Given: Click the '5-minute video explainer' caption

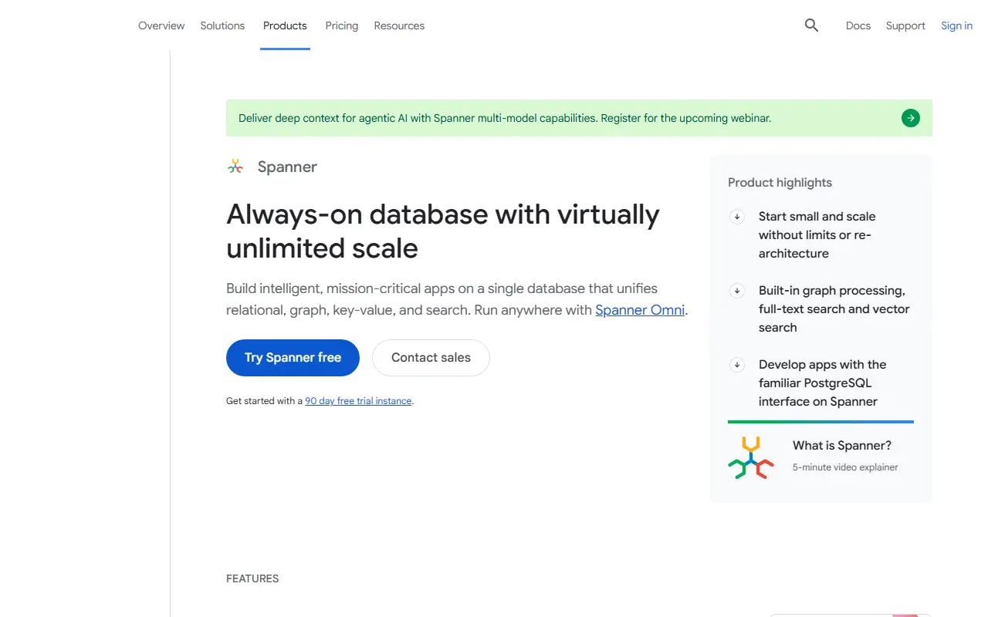Looking at the screenshot, I should click(845, 467).
